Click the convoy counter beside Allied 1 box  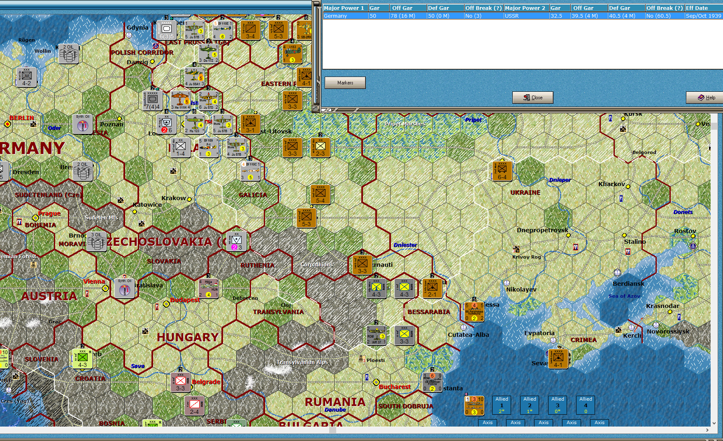(x=474, y=405)
